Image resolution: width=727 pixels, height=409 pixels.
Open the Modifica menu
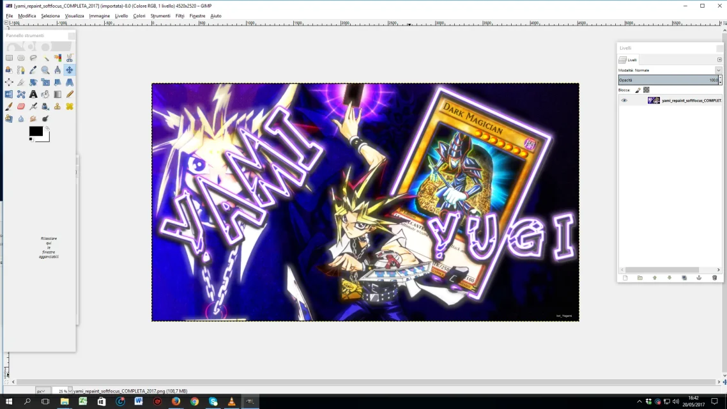27,16
